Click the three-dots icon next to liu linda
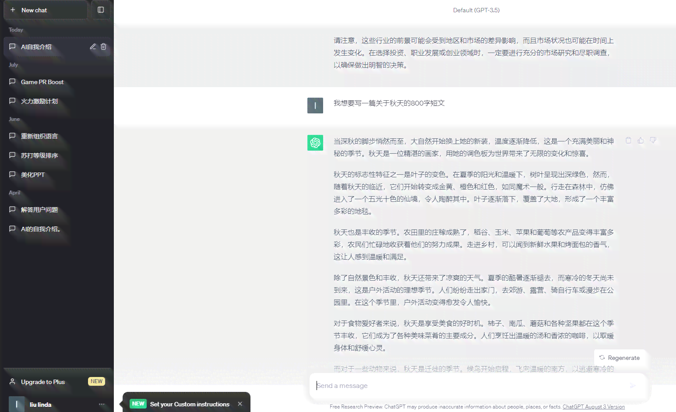 (102, 405)
